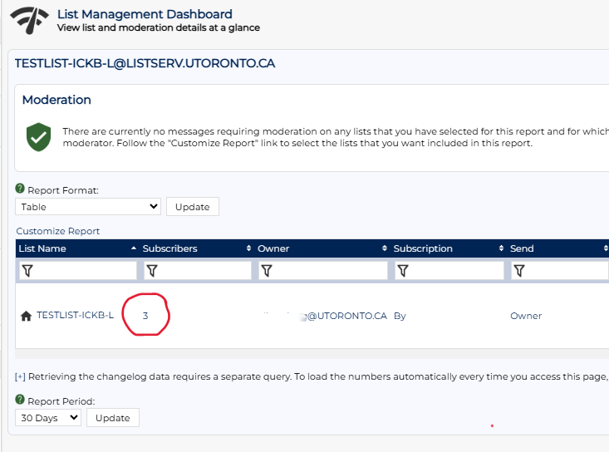Click the List Management Dashboard gauge icon
The image size is (609, 452).
tap(30, 20)
